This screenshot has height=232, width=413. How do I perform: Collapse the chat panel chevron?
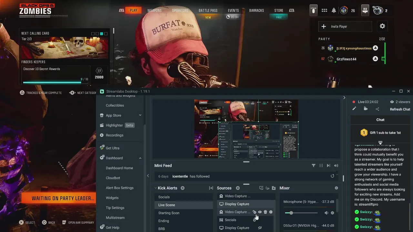tap(344, 98)
